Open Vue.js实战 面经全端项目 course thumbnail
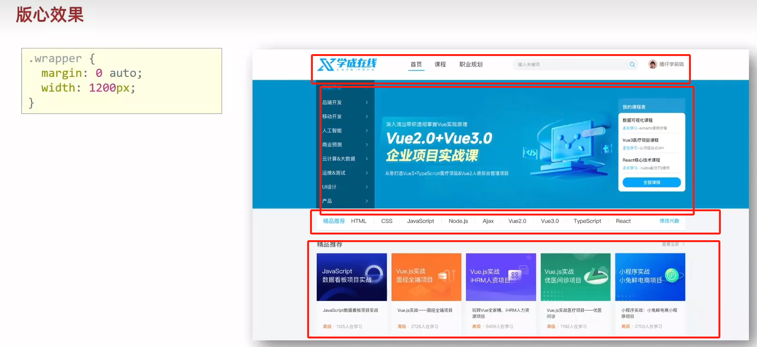The image size is (757, 347). click(x=427, y=277)
